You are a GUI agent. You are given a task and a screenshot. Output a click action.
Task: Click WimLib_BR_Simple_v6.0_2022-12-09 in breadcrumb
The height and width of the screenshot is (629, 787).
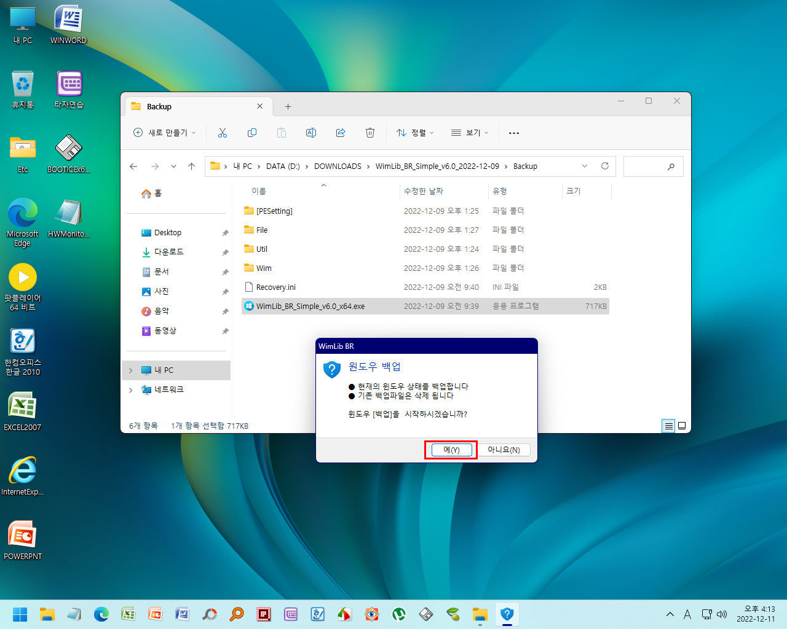438,166
